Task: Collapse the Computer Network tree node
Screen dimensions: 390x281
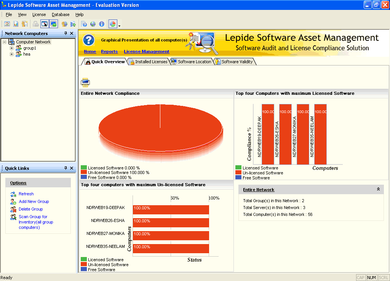Action: 5,42
